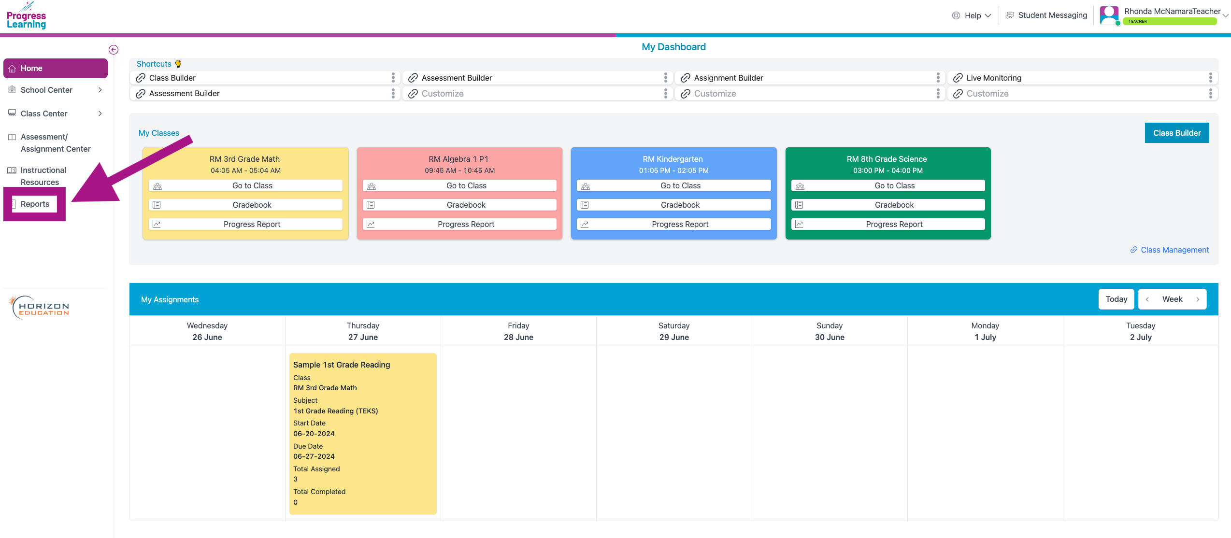This screenshot has height=538, width=1231.
Task: Click the Progress Learning logo
Action: coord(26,16)
